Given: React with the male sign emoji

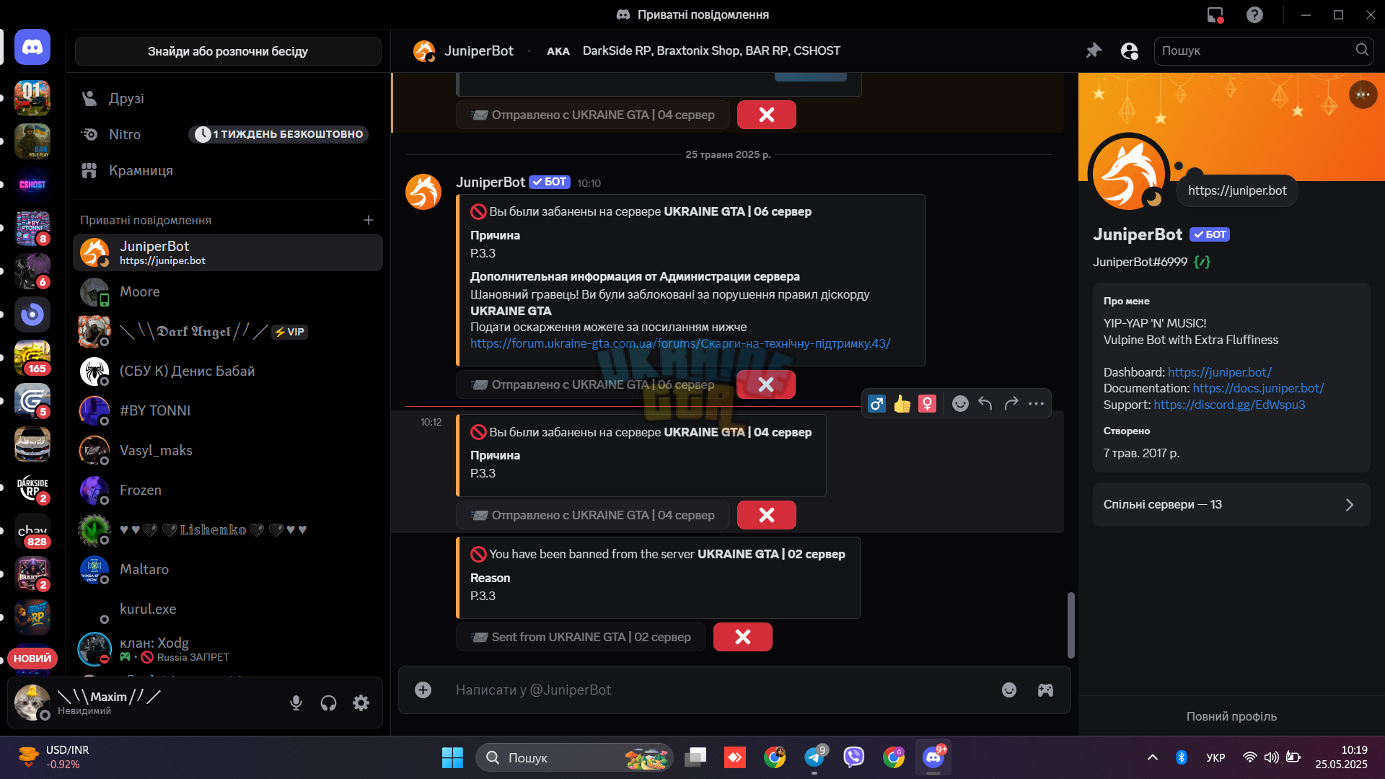Looking at the screenshot, I should pyautogui.click(x=876, y=404).
